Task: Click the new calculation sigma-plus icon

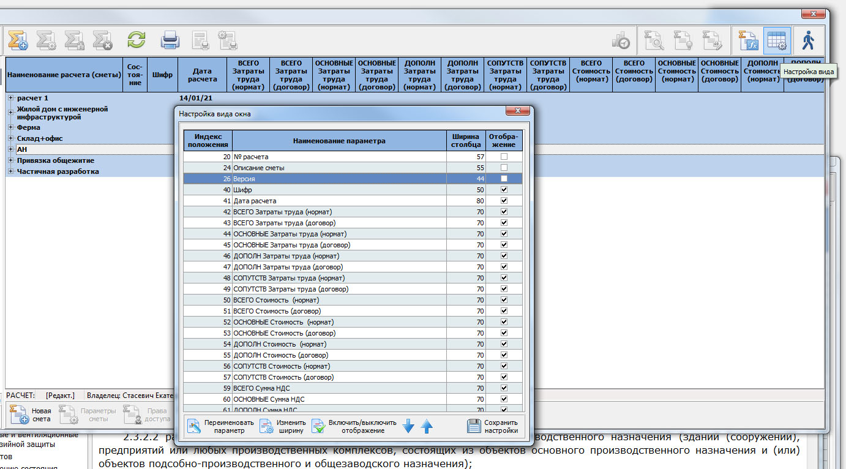Action: (x=17, y=40)
